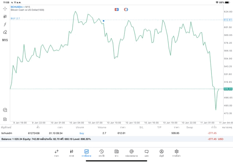The width and height of the screenshot is (233, 163).
Task: Open the News tab in the bottom bar
Action: tap(116, 153)
